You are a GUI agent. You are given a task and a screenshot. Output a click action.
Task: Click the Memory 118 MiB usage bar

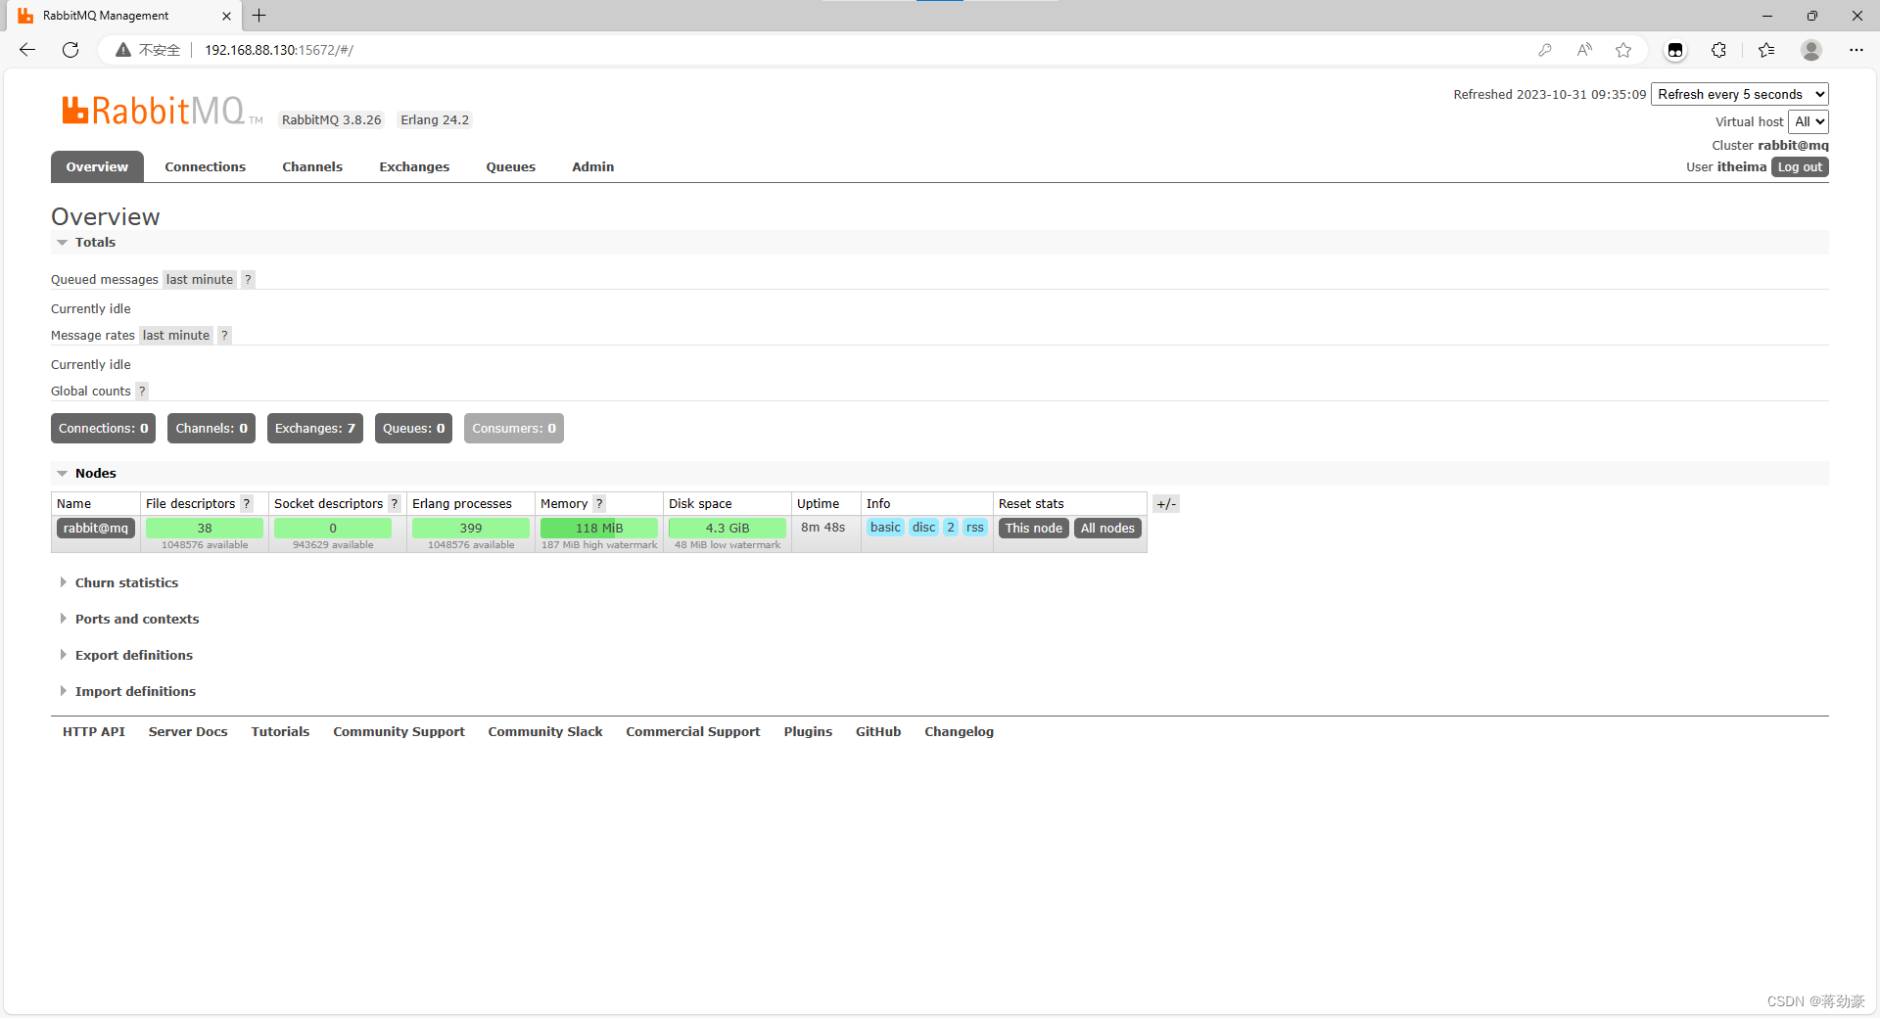[599, 529]
